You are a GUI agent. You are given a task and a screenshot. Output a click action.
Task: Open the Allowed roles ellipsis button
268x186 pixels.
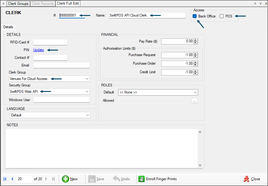click(x=194, y=101)
